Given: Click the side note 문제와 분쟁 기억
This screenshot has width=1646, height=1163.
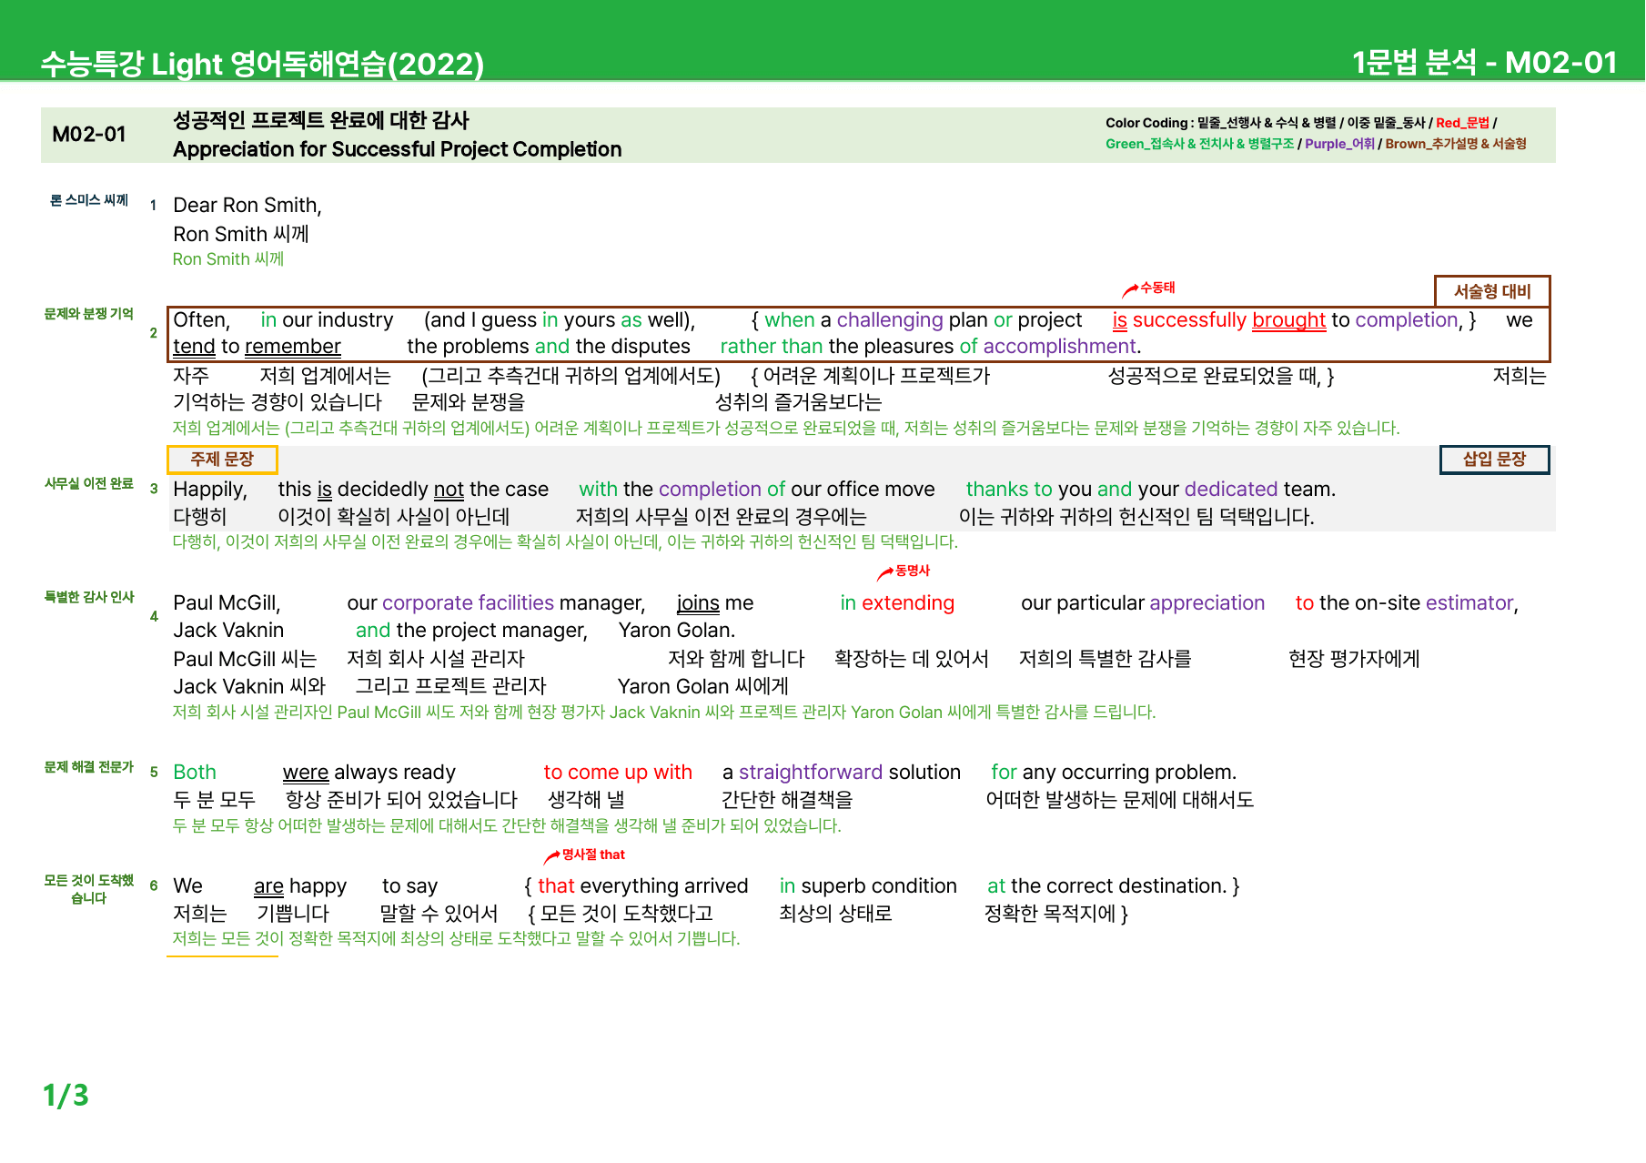Looking at the screenshot, I should [89, 314].
